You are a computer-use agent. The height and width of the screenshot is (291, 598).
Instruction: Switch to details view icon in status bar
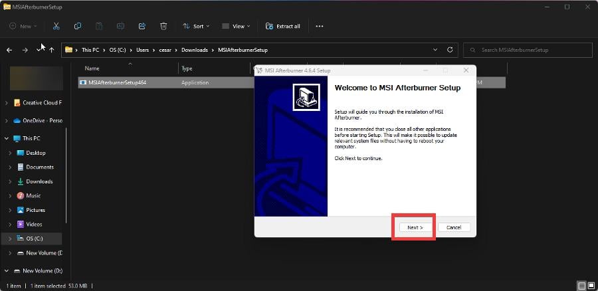click(581, 286)
